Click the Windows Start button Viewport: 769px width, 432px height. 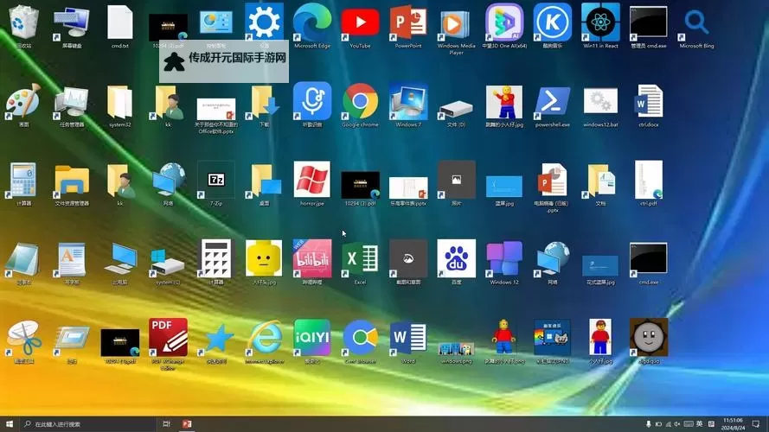pyautogui.click(x=9, y=423)
